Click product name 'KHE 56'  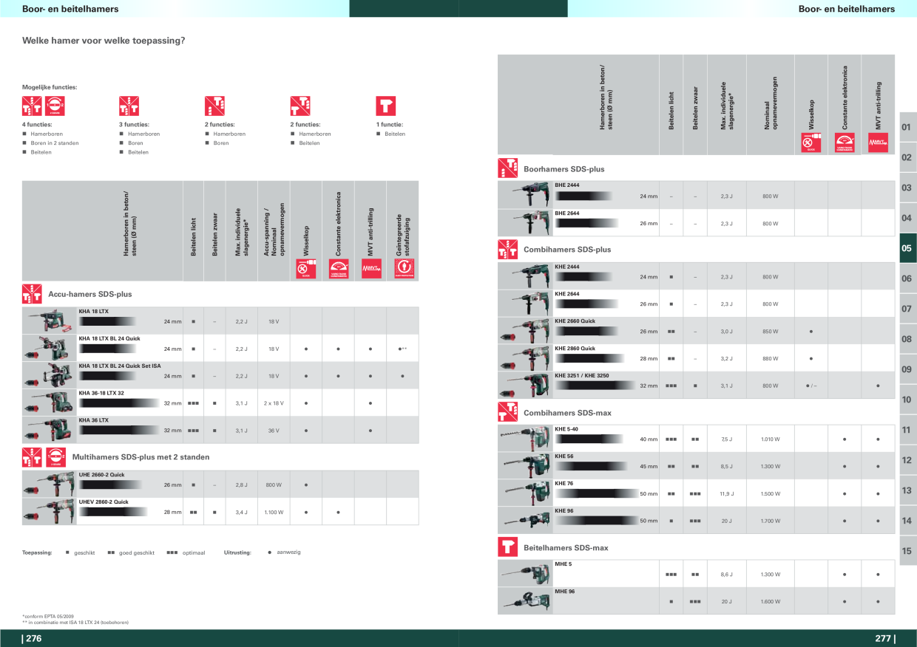[564, 456]
